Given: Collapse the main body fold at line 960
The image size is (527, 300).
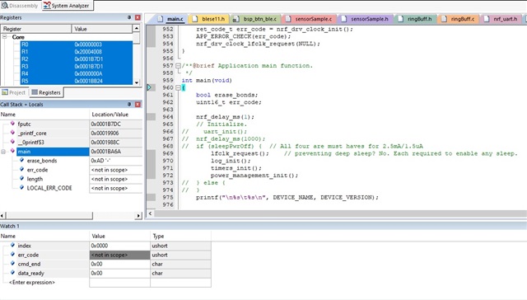Looking at the screenshot, I should [178, 87].
